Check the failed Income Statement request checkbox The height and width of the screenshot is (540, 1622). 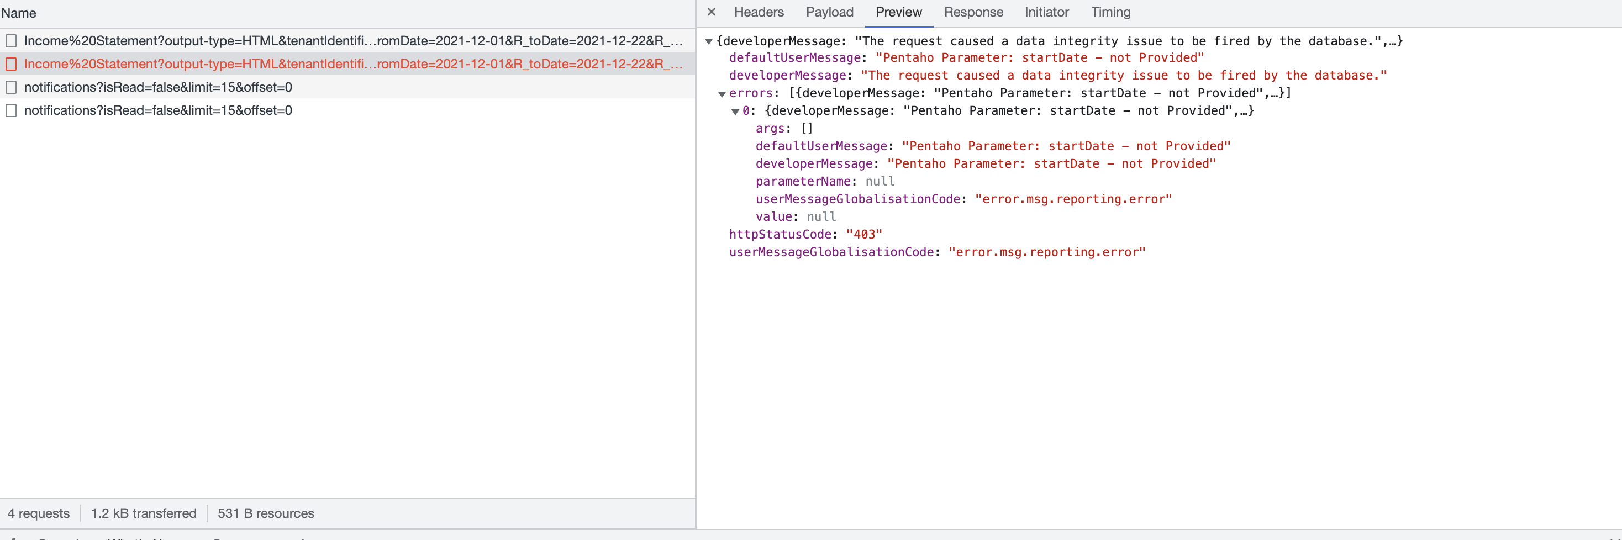tap(10, 63)
